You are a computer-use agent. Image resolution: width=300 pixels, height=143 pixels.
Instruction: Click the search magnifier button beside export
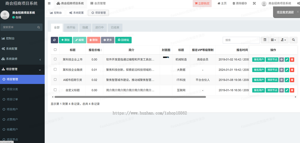coord(293,40)
